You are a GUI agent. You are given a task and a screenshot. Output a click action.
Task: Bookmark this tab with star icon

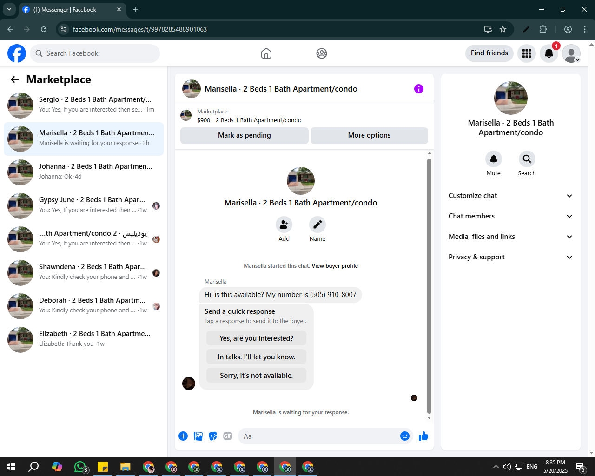(503, 29)
